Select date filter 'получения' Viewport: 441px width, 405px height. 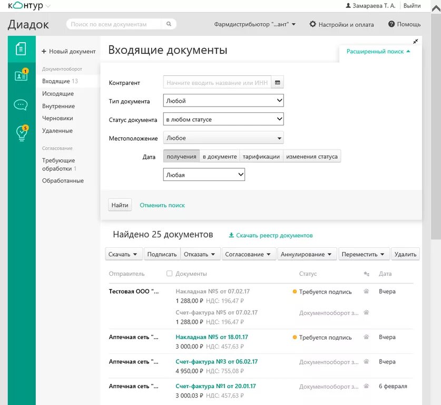181,156
